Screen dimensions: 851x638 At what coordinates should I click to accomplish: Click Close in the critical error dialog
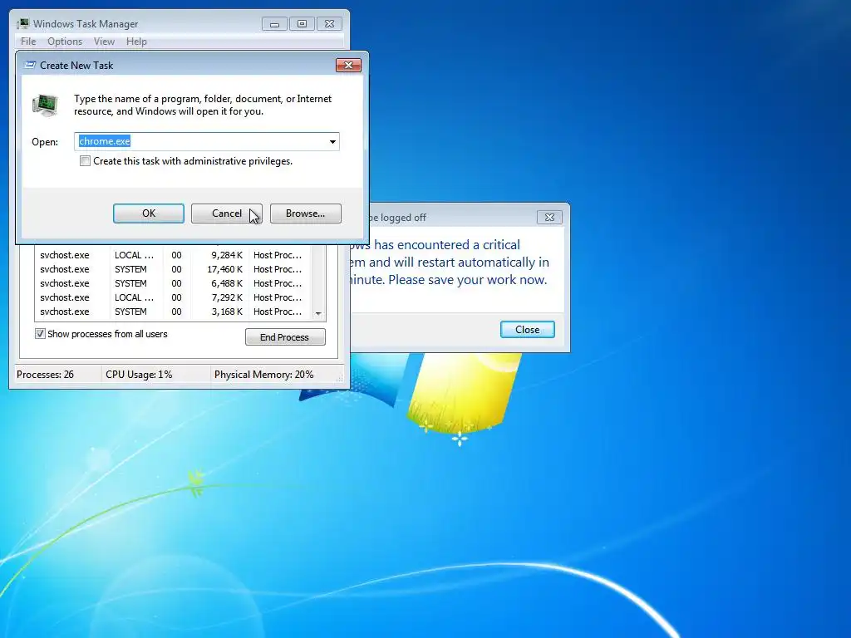click(527, 329)
